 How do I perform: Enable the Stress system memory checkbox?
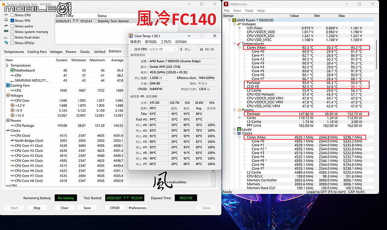pos(12,32)
